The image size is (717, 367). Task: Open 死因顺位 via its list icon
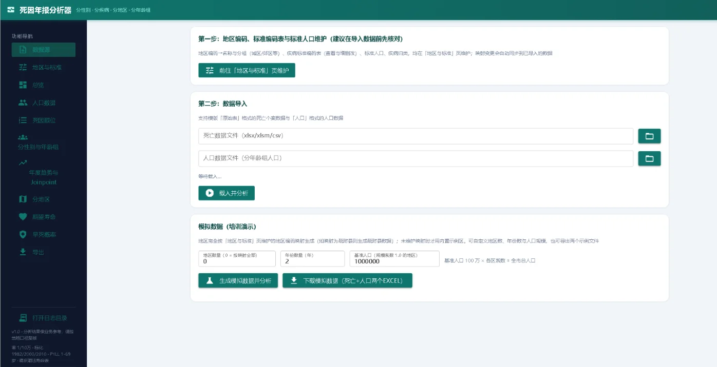[23, 120]
